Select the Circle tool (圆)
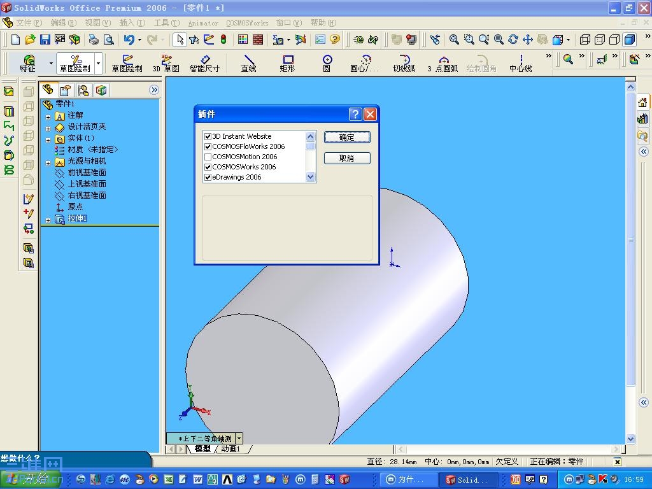652x489 pixels. [327, 63]
